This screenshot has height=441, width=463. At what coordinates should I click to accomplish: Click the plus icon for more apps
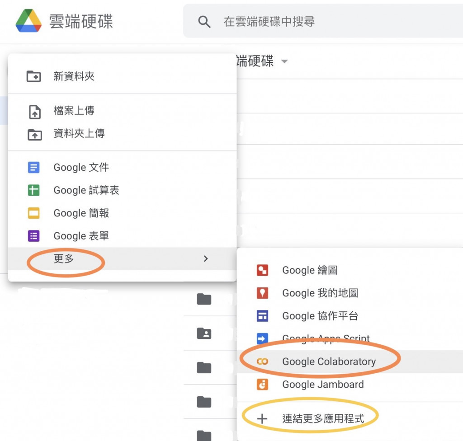point(262,418)
